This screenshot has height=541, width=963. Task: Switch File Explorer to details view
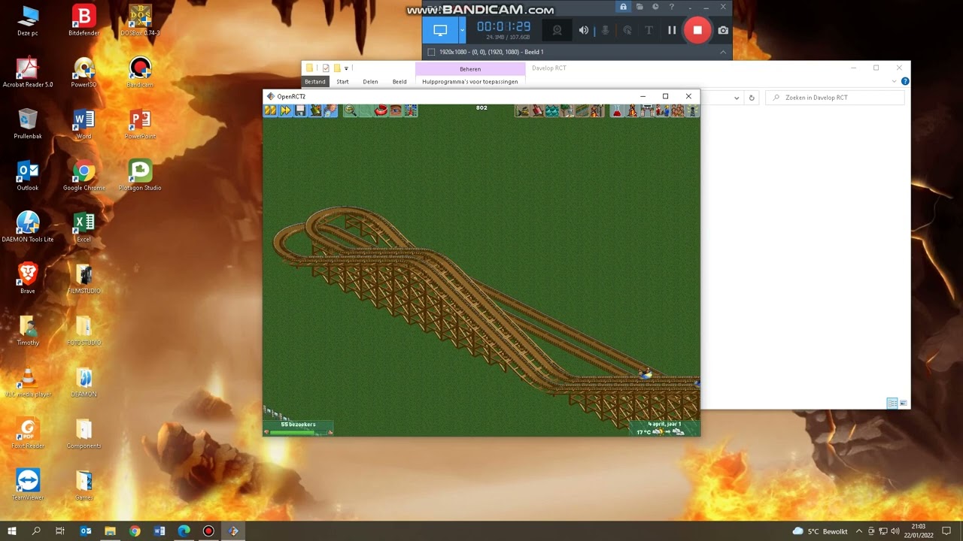coord(892,403)
